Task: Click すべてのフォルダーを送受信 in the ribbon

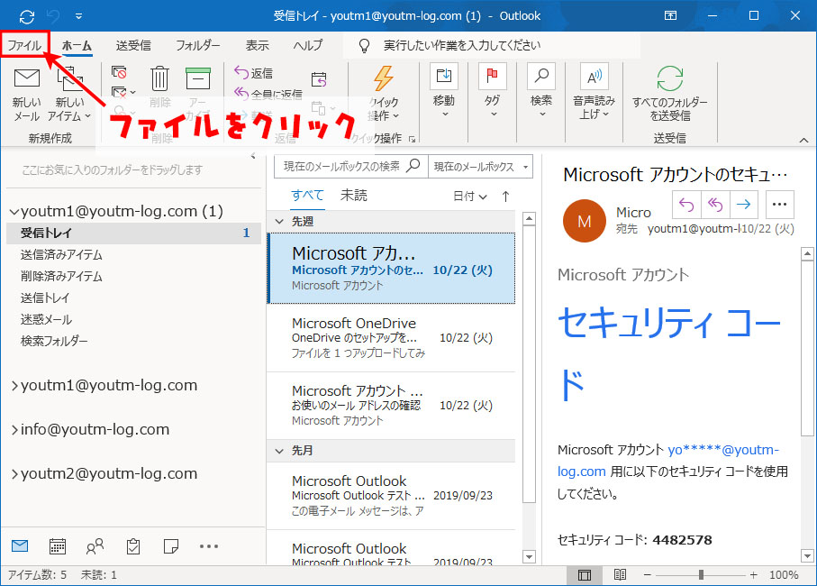Action: pos(669,94)
